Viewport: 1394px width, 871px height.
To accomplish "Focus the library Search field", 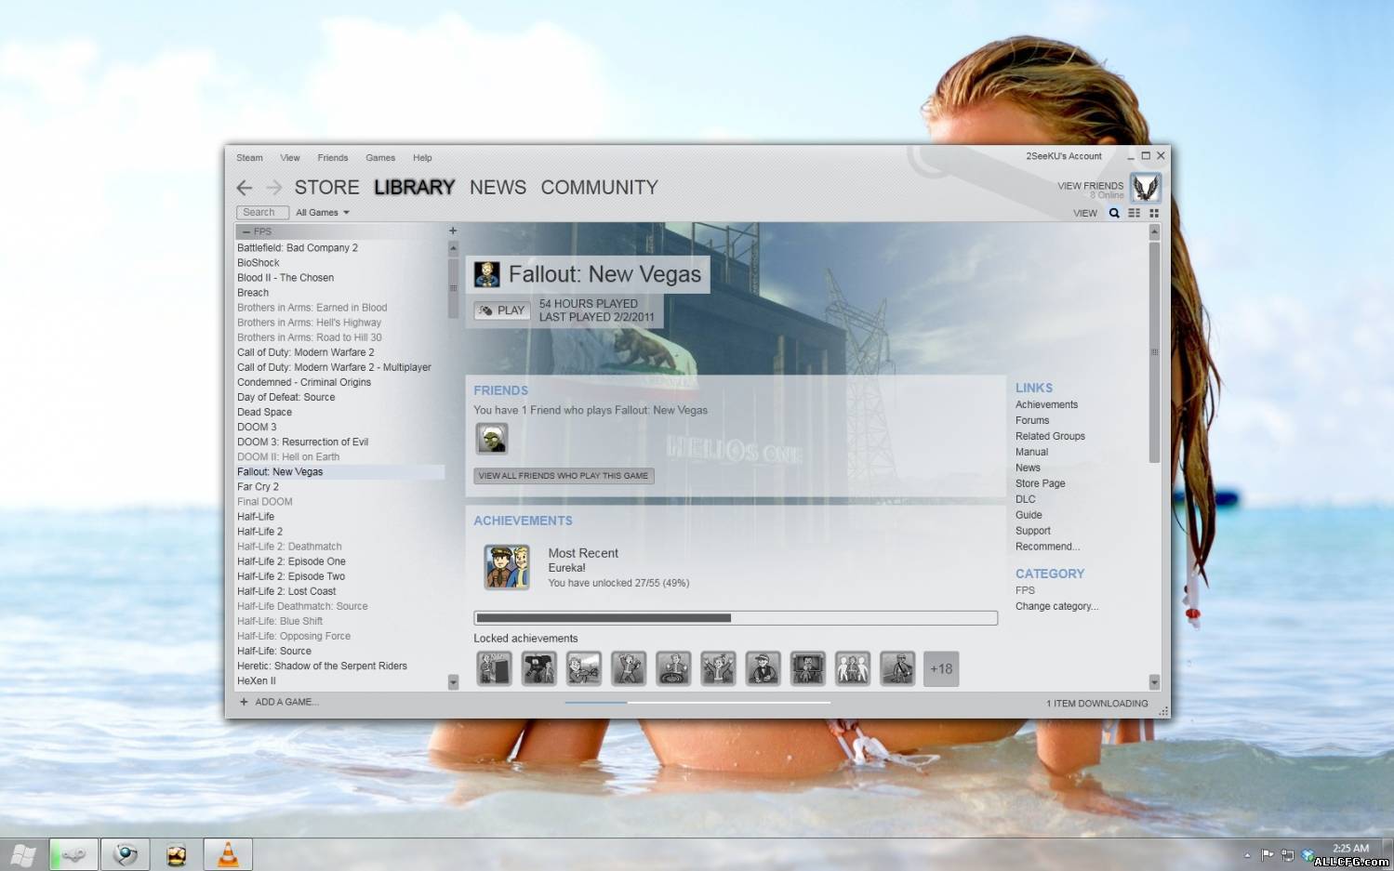I will pyautogui.click(x=261, y=213).
